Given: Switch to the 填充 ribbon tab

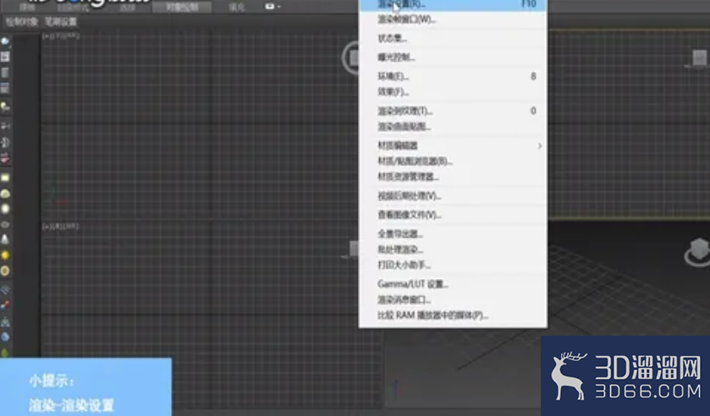Looking at the screenshot, I should pyautogui.click(x=237, y=8).
